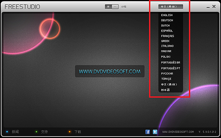Choose Русский language entry
Viewport: 221px width, 138px height.
[x=167, y=73]
